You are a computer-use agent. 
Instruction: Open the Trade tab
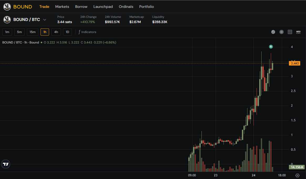(44, 7)
